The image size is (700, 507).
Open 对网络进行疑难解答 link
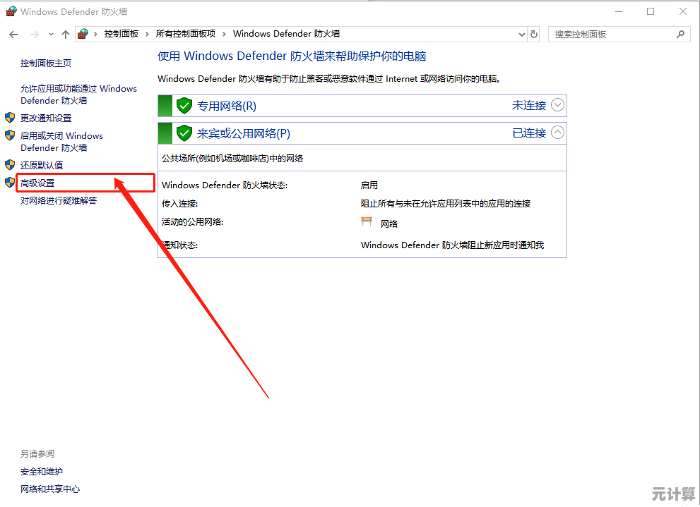[59, 201]
